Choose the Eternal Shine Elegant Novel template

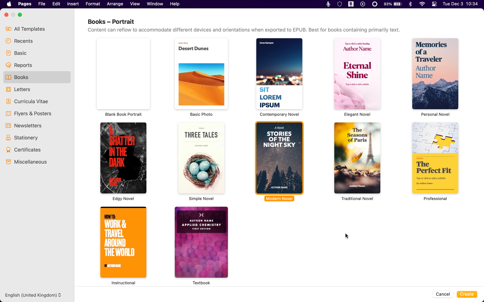pyautogui.click(x=357, y=74)
